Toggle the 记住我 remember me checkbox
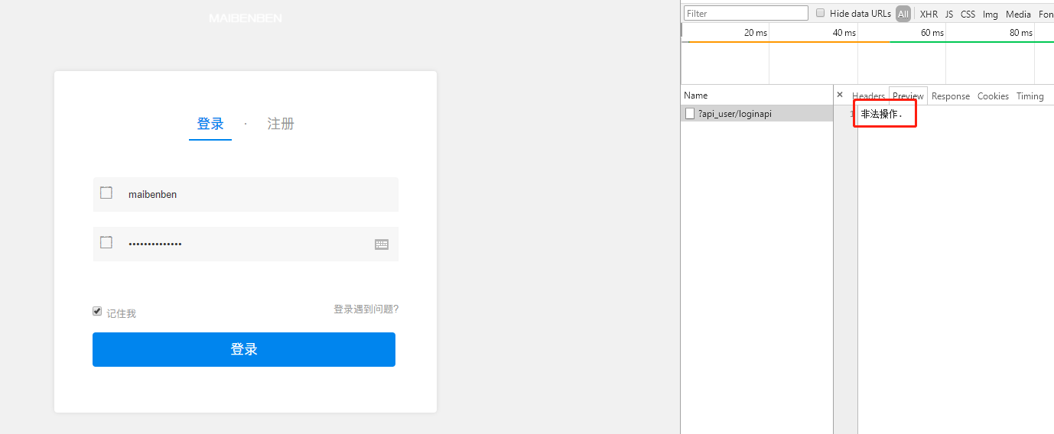Viewport: 1054px width, 434px height. (97, 312)
